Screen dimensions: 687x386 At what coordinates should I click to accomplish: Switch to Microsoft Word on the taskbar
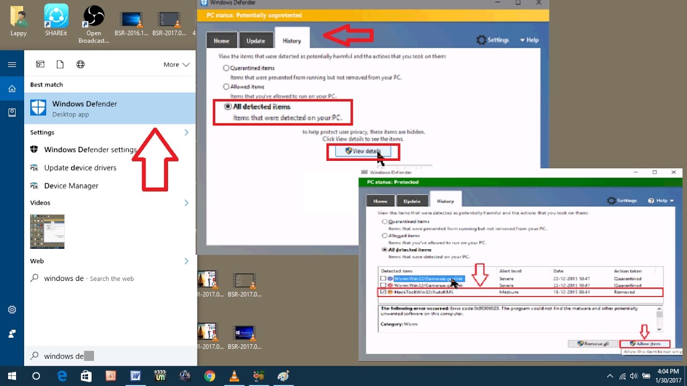(135, 376)
